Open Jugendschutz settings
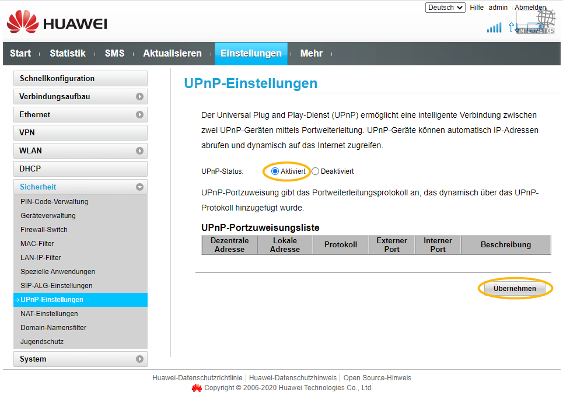 pos(42,342)
